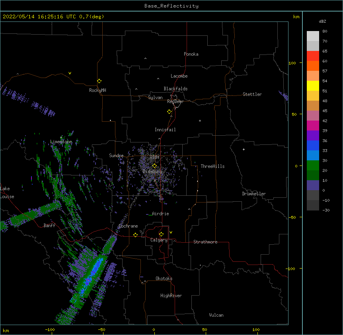Image resolution: width=343 pixels, height=335 pixels.
Task: Click the yellow diamond marker near RockyMH
Action: (99, 81)
